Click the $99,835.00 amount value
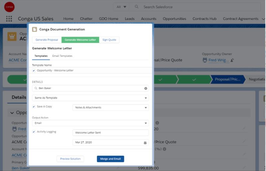 point(148,168)
